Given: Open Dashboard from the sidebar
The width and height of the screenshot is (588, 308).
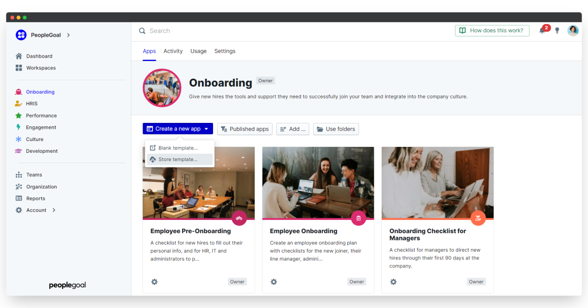Looking at the screenshot, I should click(x=39, y=56).
